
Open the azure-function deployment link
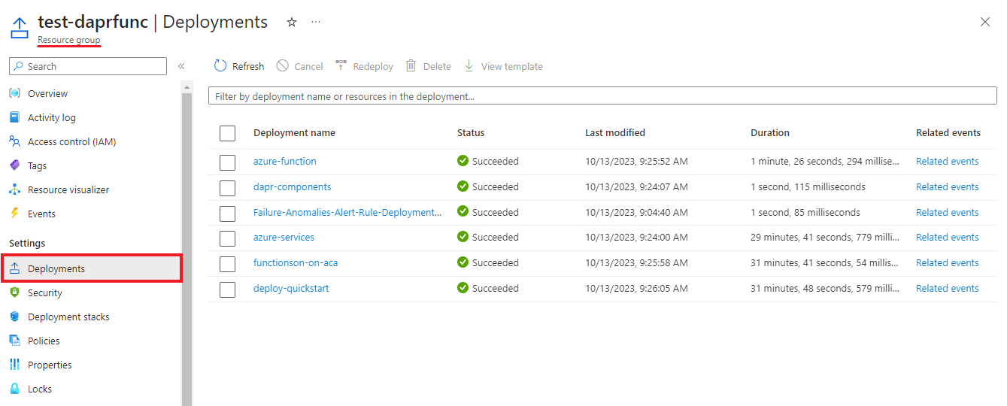tap(285, 161)
